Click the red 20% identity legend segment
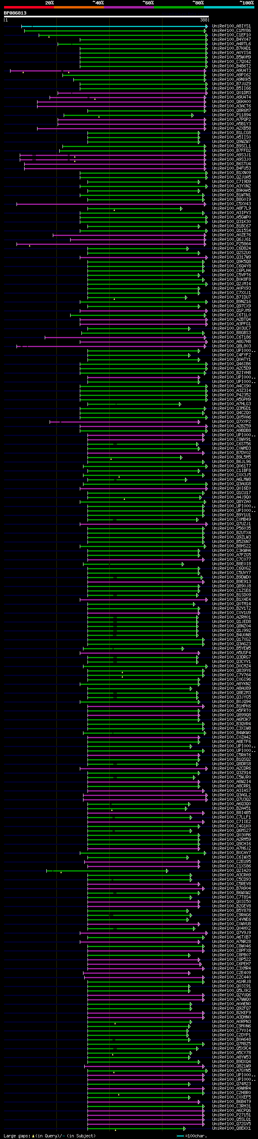The image size is (258, 1139). 29,7
